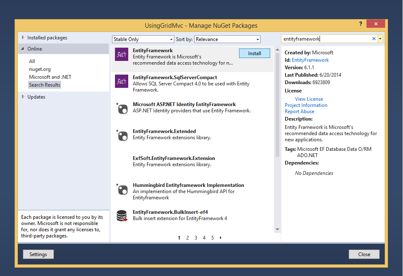403x276 pixels.
Task: Click the scroll up arrow of package list
Action: 277,50
